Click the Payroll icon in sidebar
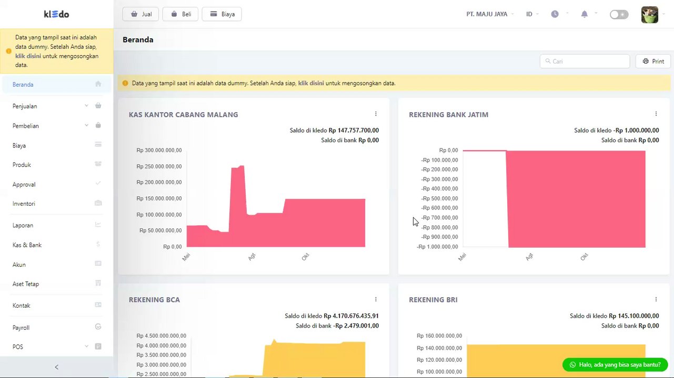 click(98, 327)
